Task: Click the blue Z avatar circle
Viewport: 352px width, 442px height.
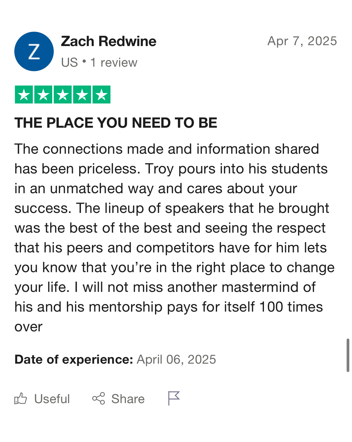Action: (x=34, y=51)
